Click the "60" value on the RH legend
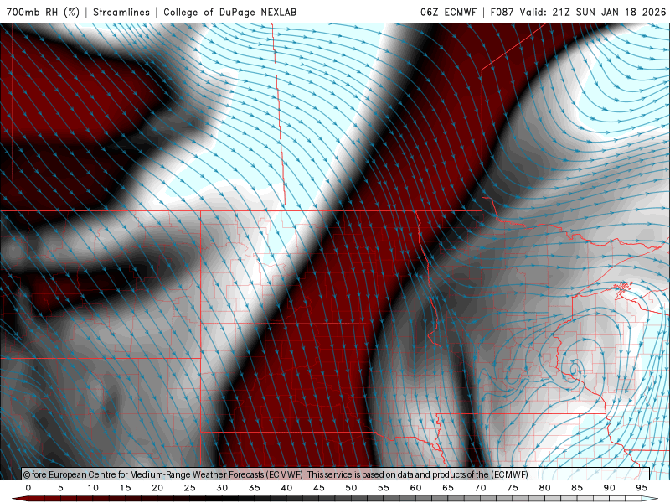Viewport: 670px width, 503px height. coord(415,488)
